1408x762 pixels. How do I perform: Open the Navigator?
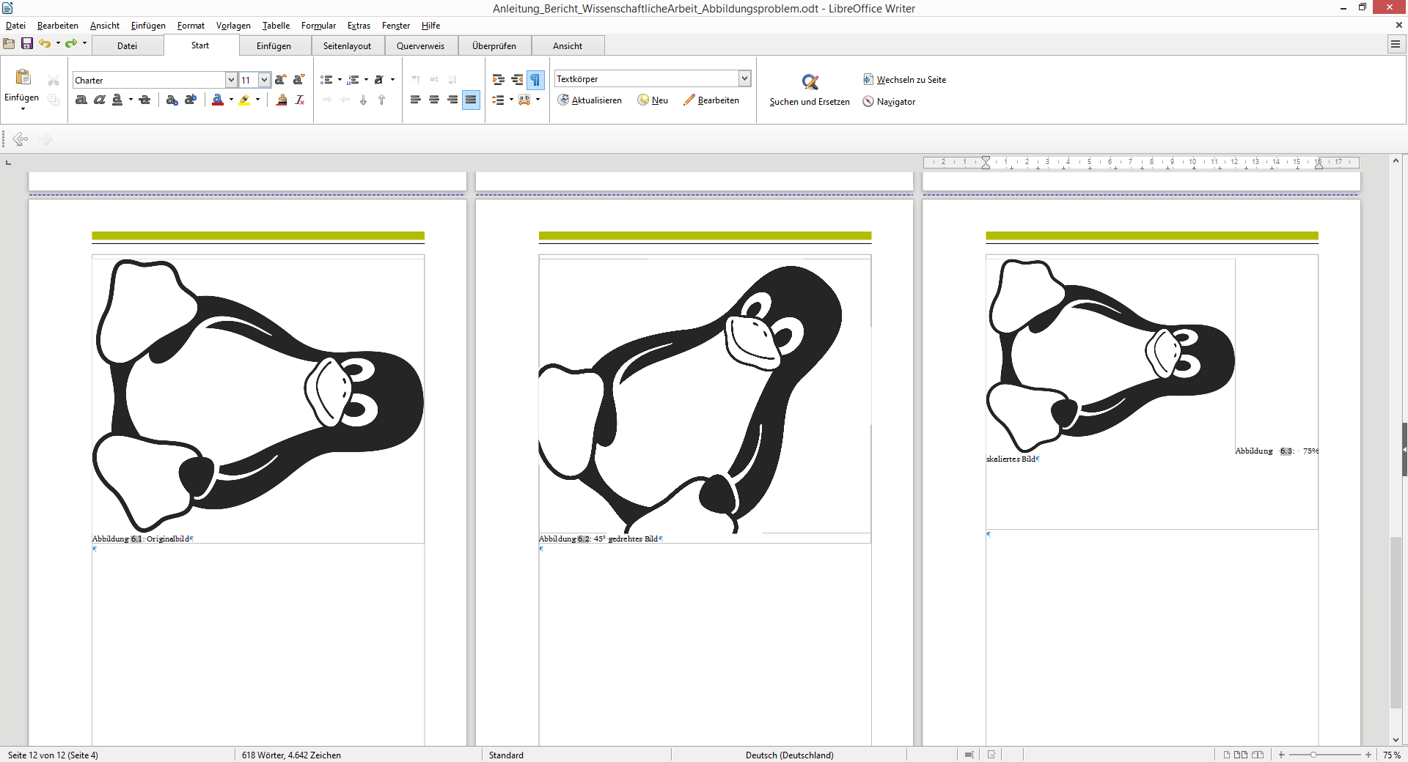click(x=889, y=102)
